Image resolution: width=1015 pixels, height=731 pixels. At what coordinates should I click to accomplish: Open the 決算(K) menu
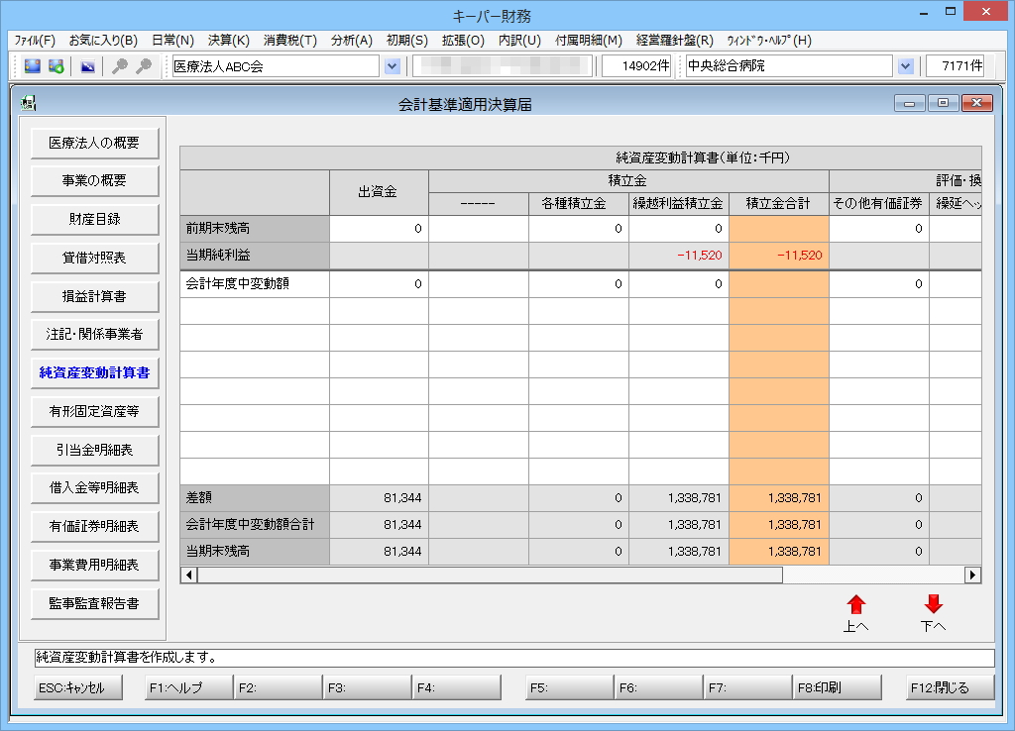[228, 41]
